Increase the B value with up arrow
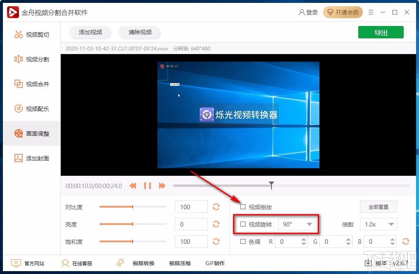Image resolution: width=419 pixels, height=274 pixels. tap(392, 239)
